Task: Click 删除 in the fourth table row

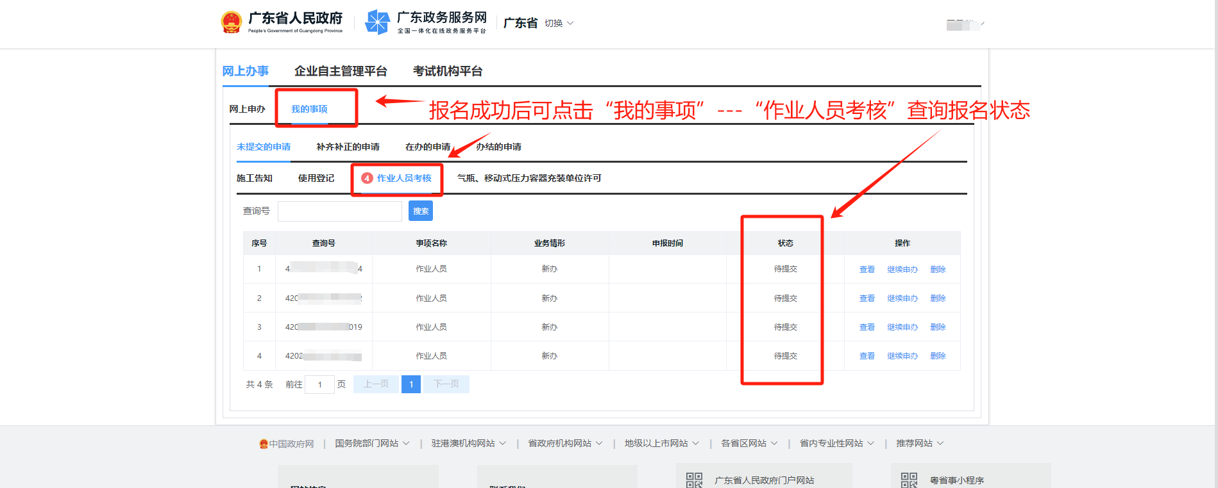Action: click(x=938, y=356)
